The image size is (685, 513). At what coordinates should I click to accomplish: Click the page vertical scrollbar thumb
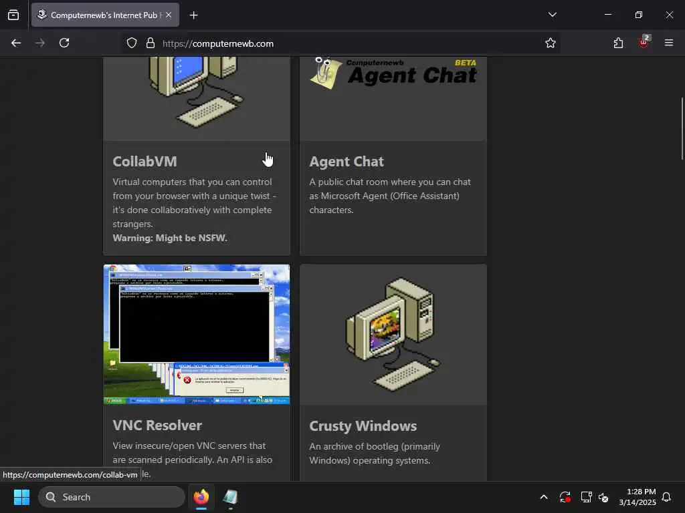click(x=682, y=129)
